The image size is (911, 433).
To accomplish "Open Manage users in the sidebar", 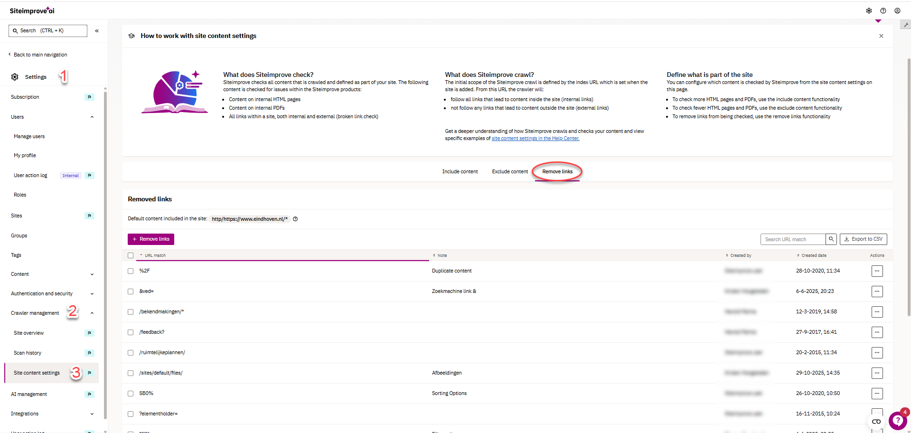I will [29, 137].
